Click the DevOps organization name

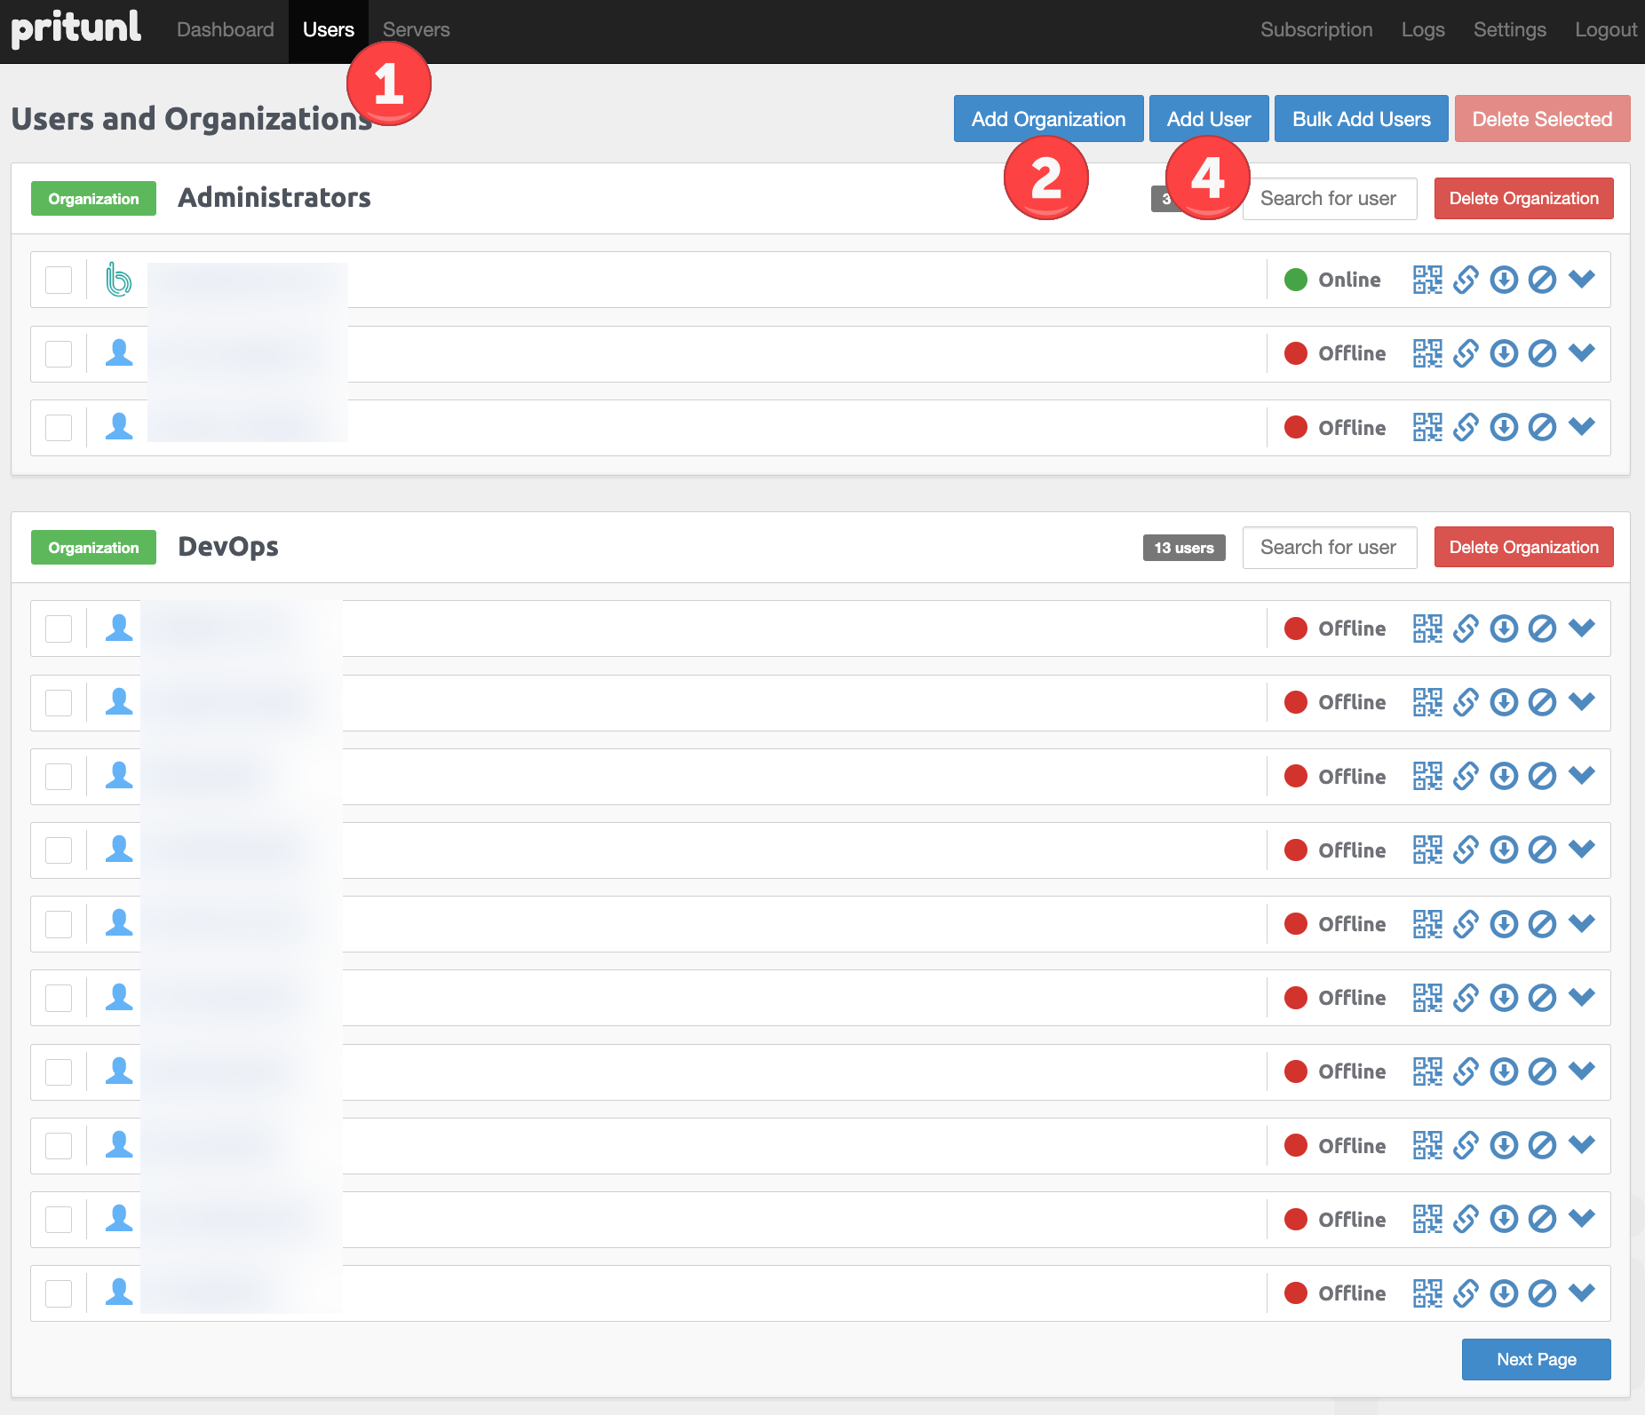pyautogui.click(x=228, y=547)
